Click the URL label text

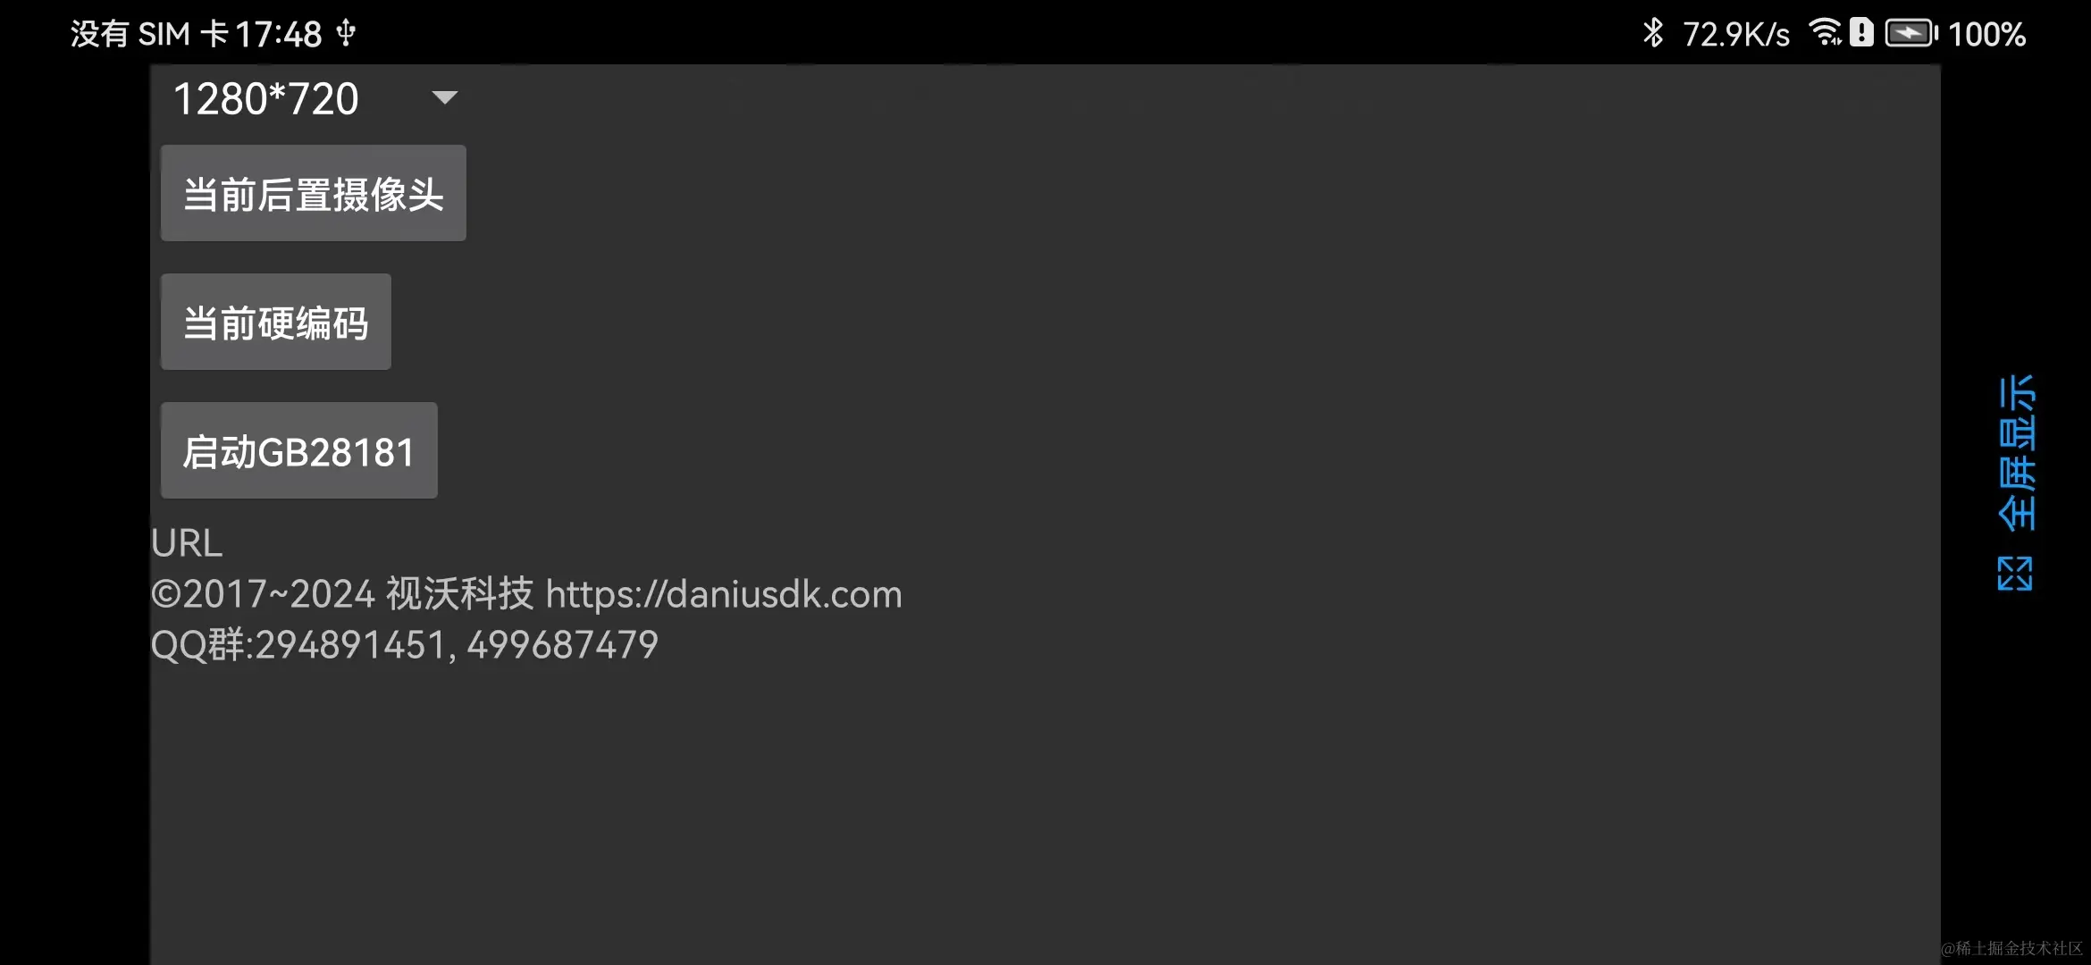(187, 543)
